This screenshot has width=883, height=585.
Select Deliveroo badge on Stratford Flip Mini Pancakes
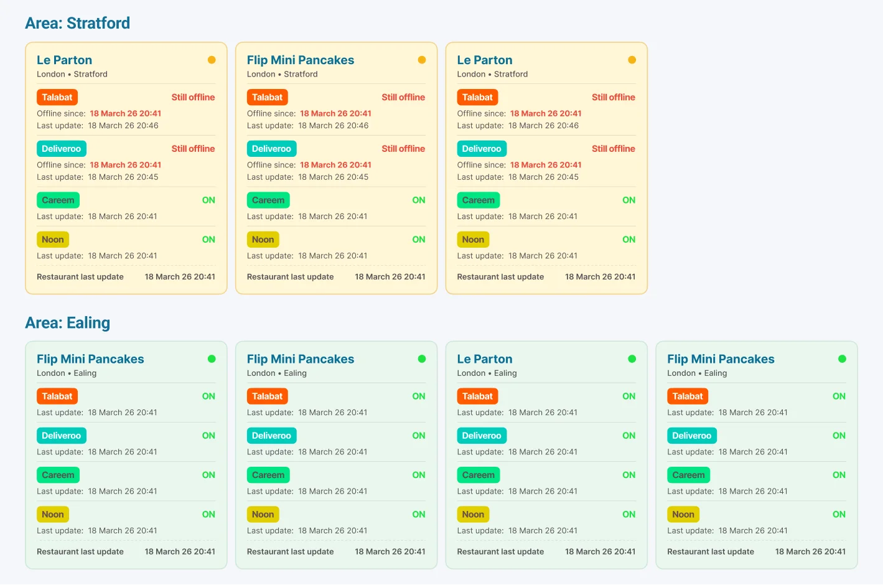[271, 149]
